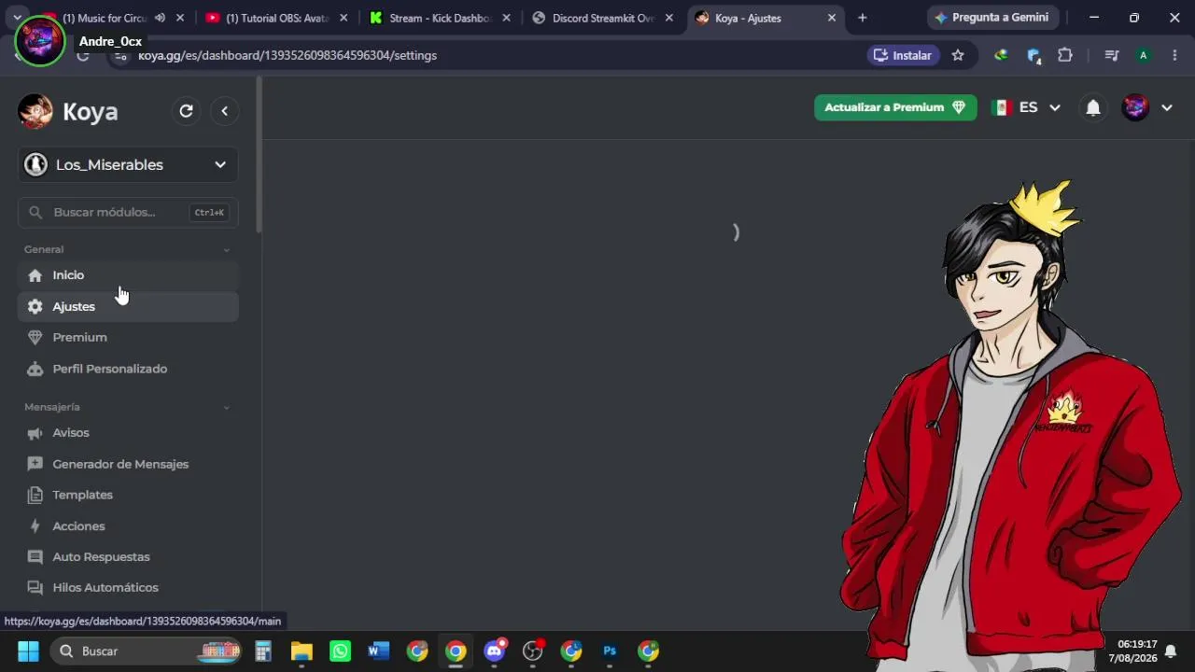Viewport: 1195px width, 672px height.
Task: Collapse the Koya sidebar with the arrow
Action: click(224, 111)
